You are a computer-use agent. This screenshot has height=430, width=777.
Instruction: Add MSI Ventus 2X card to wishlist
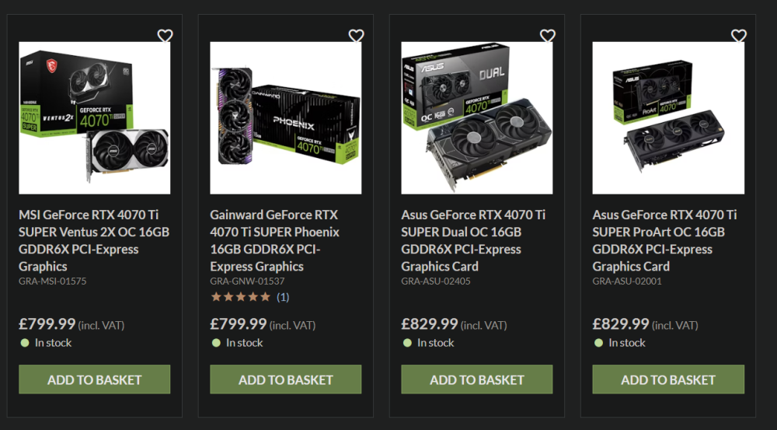coord(165,36)
